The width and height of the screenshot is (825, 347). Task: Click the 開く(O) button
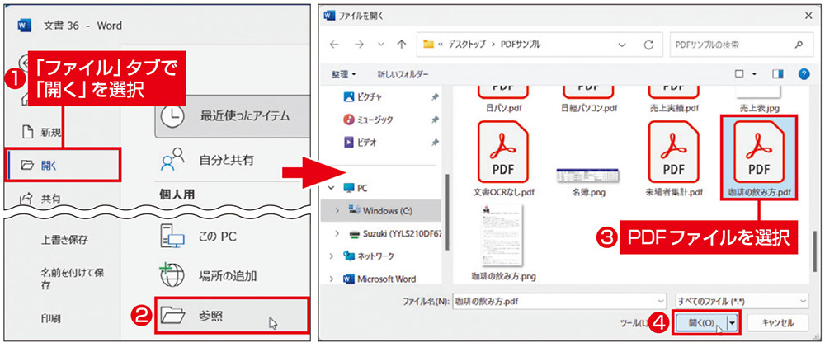point(701,323)
